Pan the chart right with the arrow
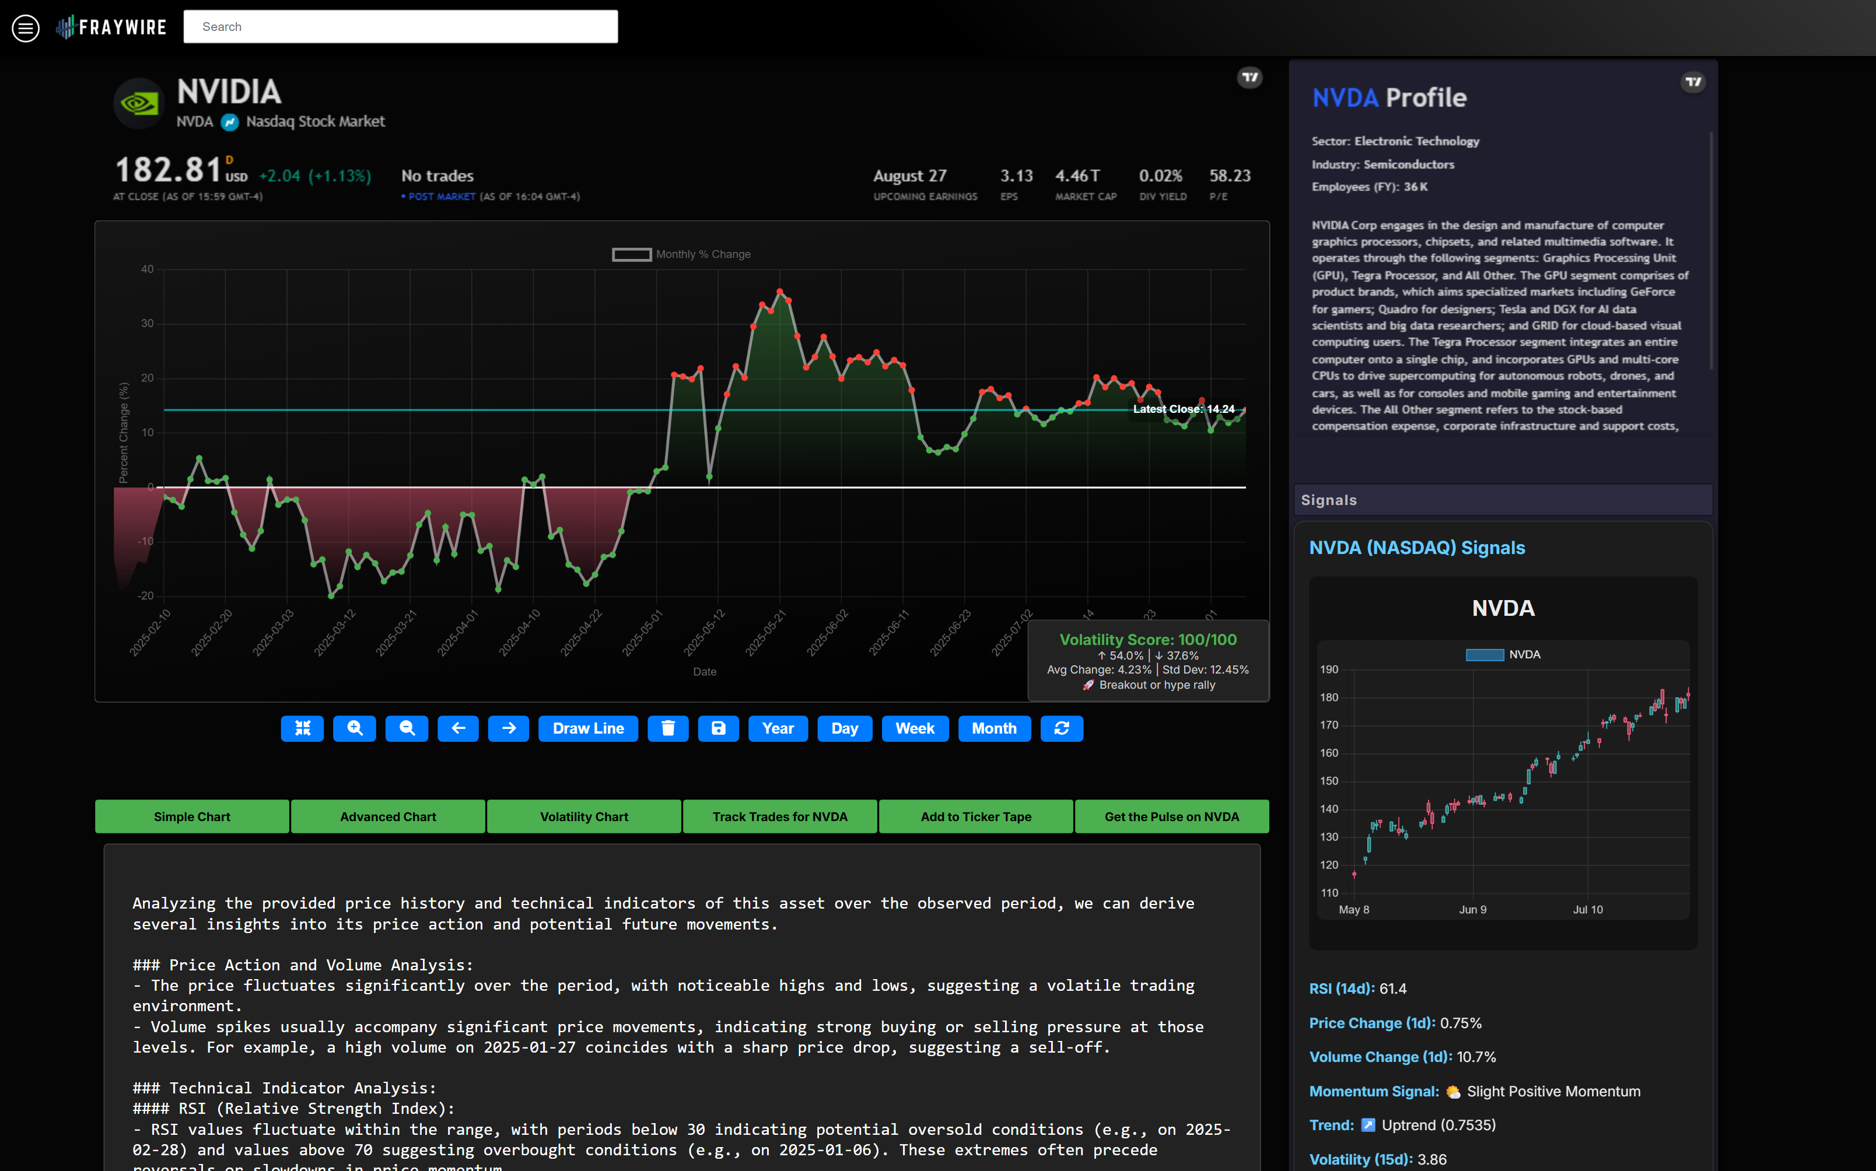Screen dimensions: 1876x1171 click(508, 728)
